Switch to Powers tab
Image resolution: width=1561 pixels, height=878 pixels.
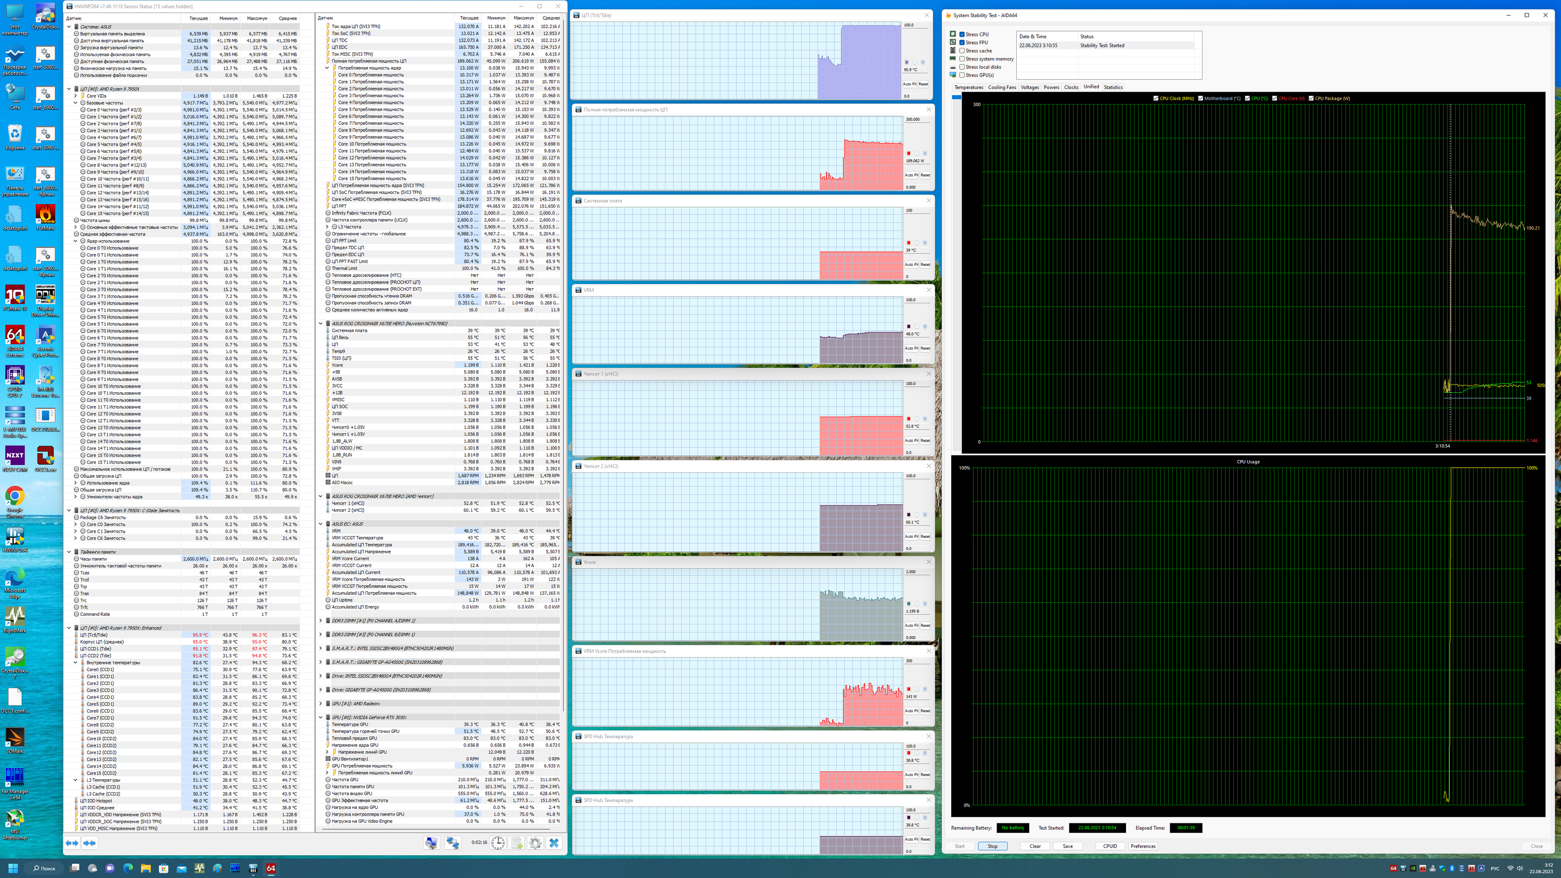tap(1052, 87)
